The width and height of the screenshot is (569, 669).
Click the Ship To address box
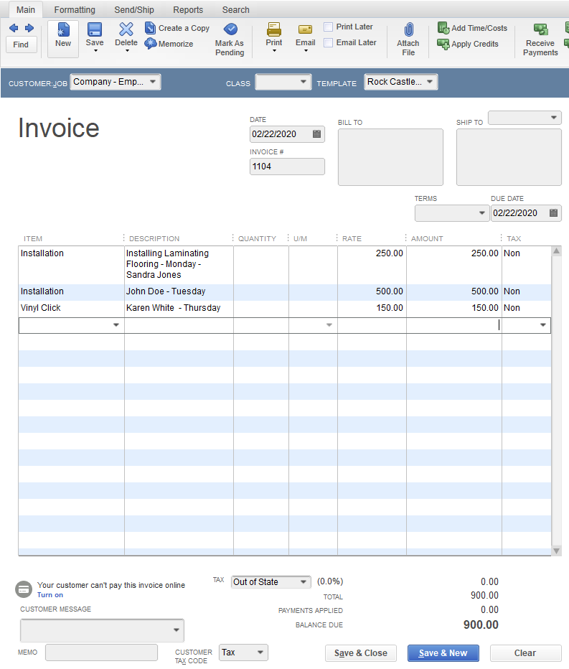point(509,157)
